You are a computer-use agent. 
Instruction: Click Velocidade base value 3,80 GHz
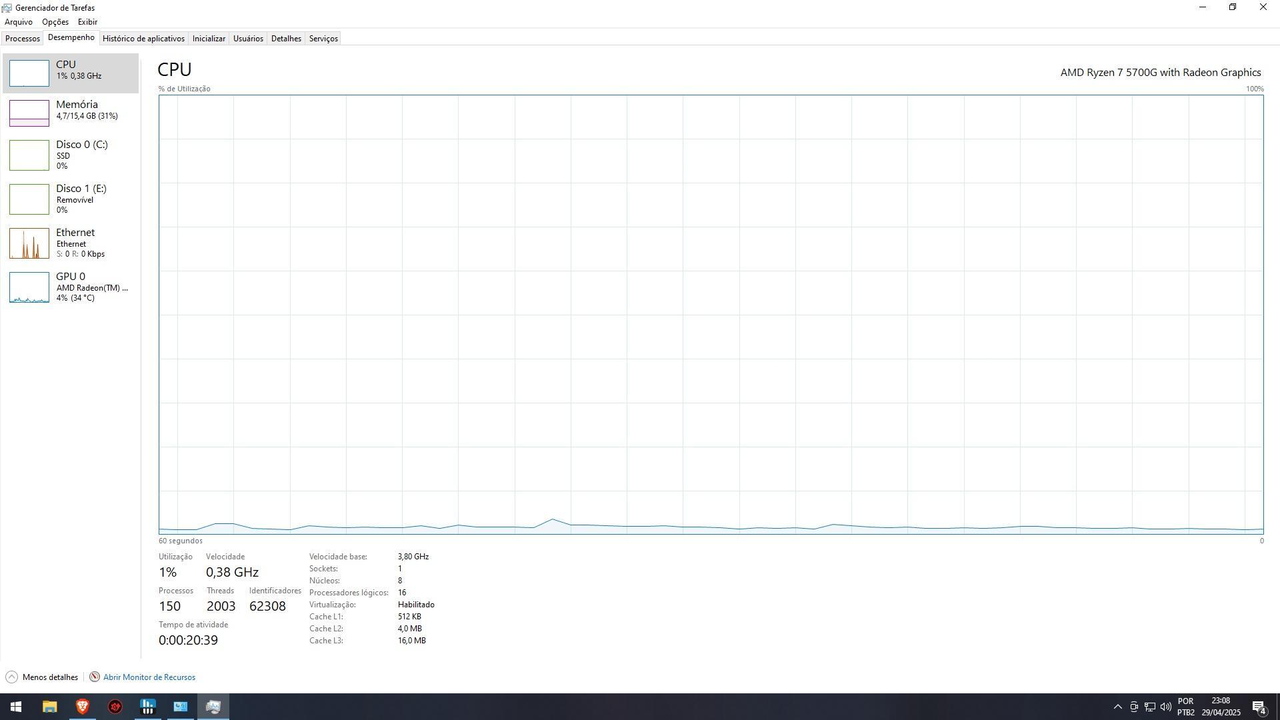tap(413, 557)
